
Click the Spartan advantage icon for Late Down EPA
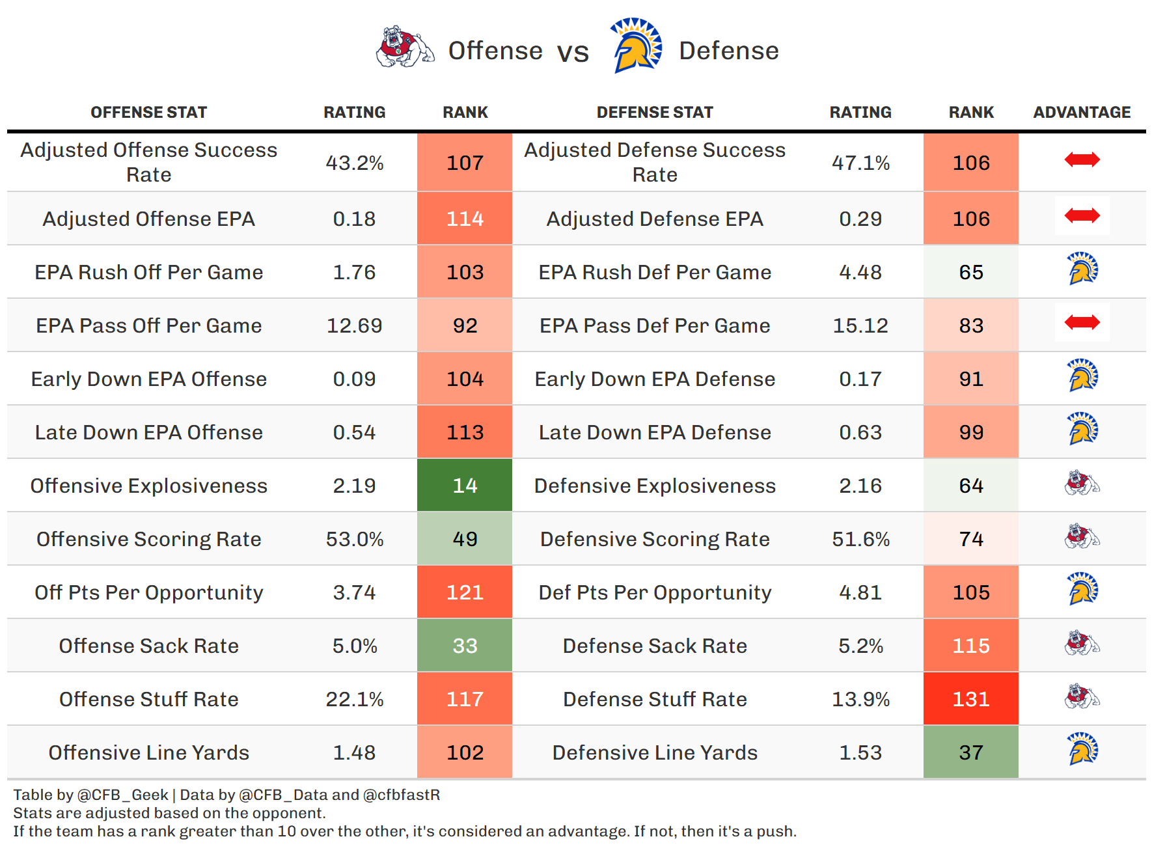click(1082, 429)
